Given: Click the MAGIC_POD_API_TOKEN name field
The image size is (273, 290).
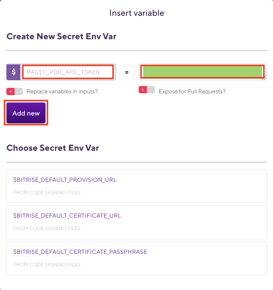Looking at the screenshot, I should coord(68,72).
